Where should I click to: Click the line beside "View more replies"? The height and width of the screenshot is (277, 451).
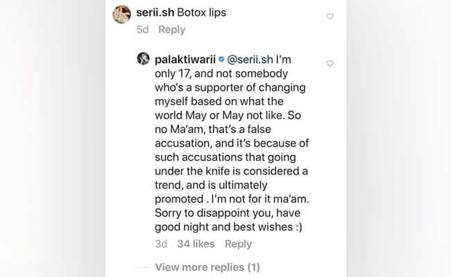[142, 267]
